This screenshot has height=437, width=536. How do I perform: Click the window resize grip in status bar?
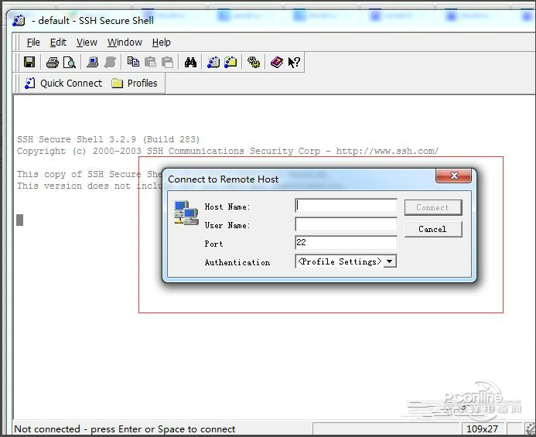tap(530, 429)
